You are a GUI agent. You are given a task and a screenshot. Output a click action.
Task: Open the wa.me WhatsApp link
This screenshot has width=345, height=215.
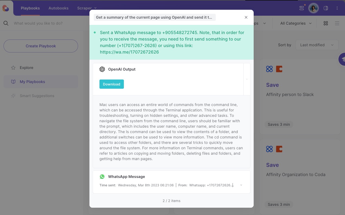click(129, 52)
